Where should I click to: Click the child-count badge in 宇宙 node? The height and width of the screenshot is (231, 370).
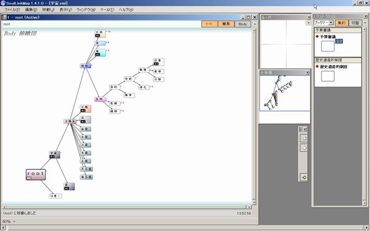tap(52, 156)
